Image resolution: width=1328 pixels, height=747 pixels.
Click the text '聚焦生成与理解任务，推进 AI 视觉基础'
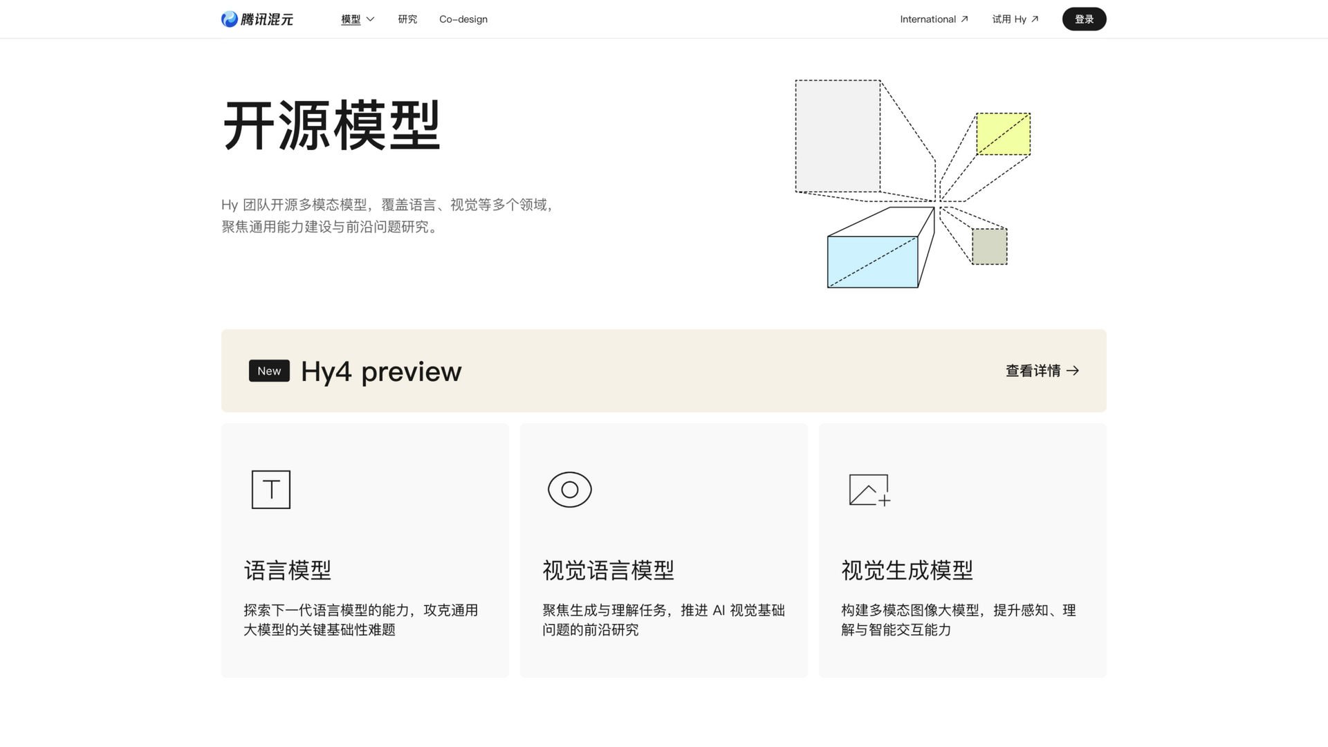(664, 610)
